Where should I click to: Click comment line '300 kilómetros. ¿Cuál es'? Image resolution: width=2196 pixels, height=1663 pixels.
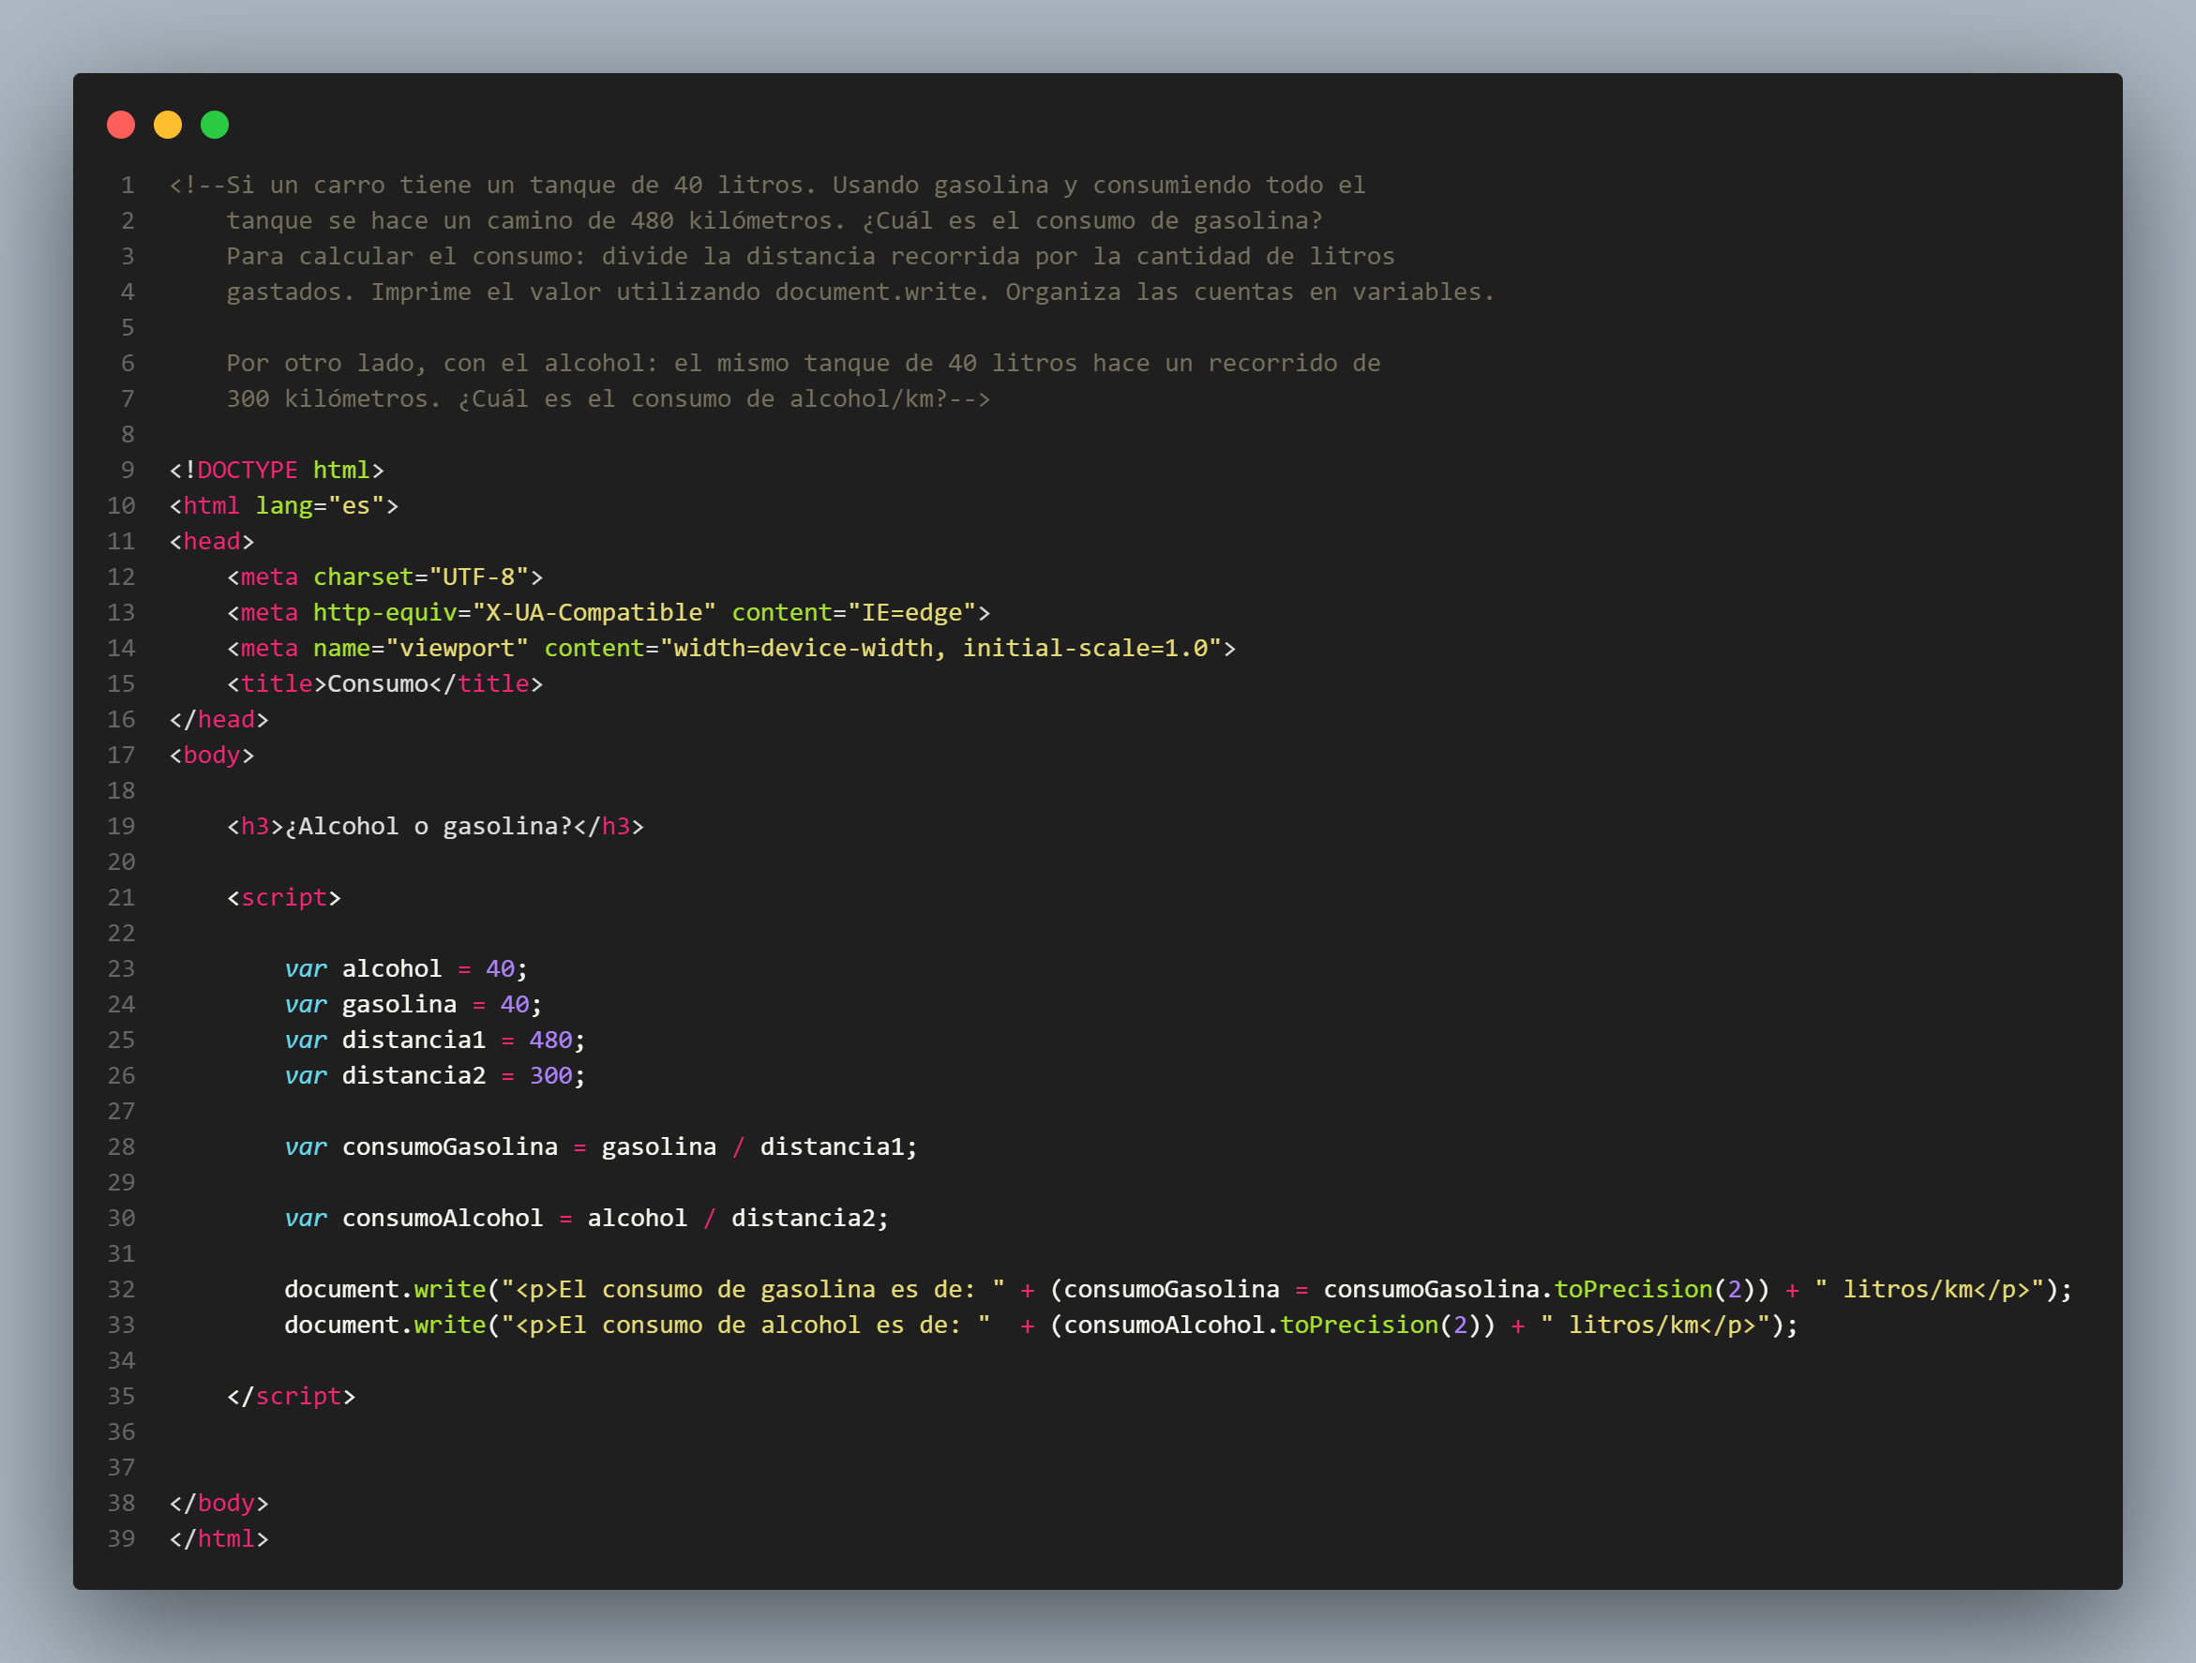(x=609, y=399)
